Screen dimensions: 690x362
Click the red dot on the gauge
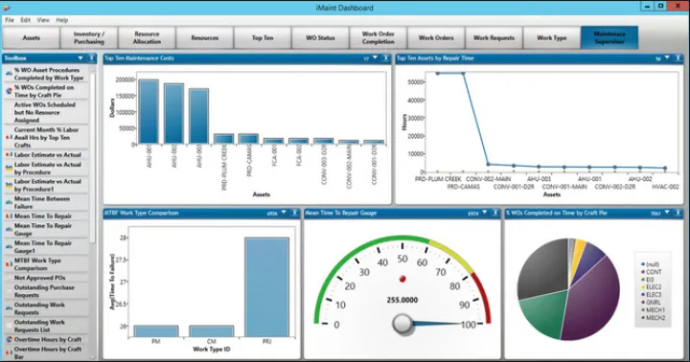pyautogui.click(x=402, y=279)
